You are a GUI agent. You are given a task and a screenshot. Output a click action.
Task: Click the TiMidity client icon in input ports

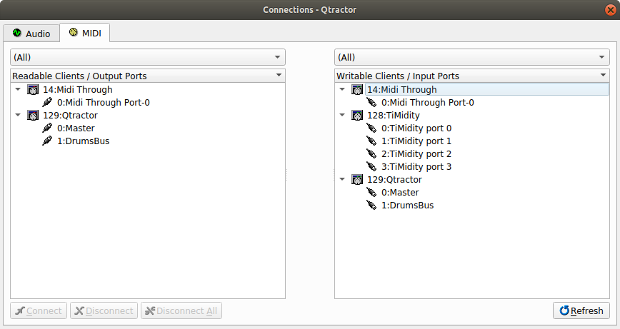[356, 115]
